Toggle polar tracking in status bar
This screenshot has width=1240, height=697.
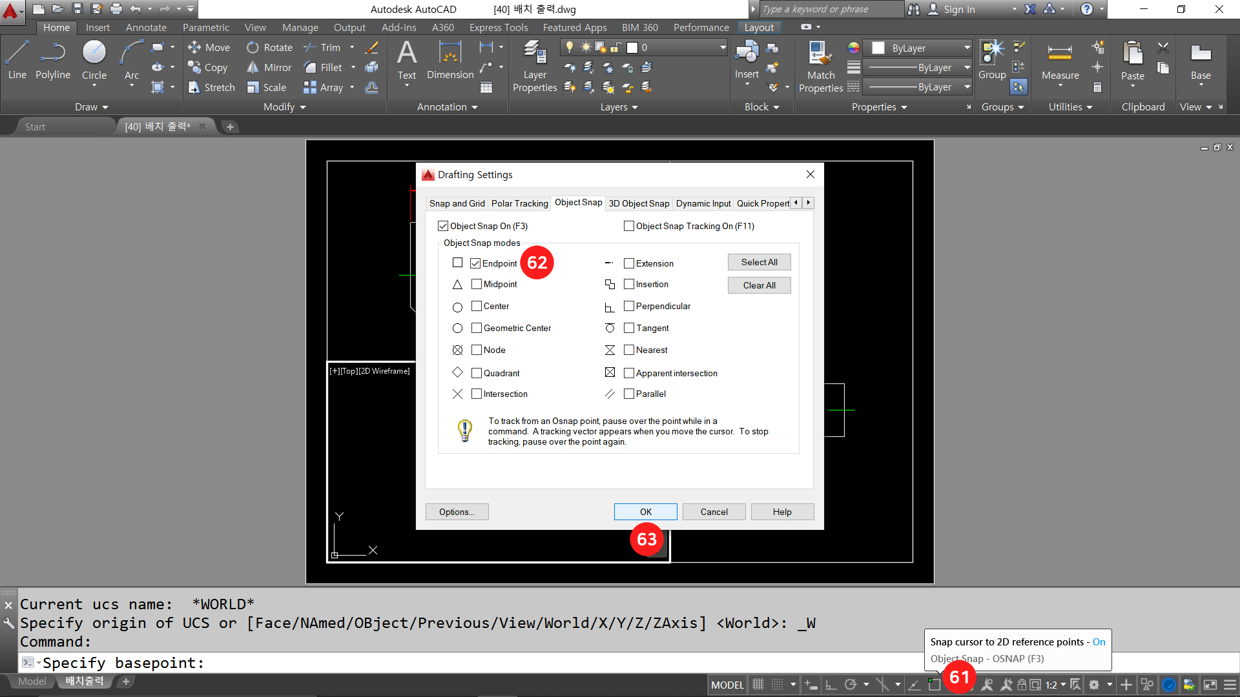[x=851, y=685]
